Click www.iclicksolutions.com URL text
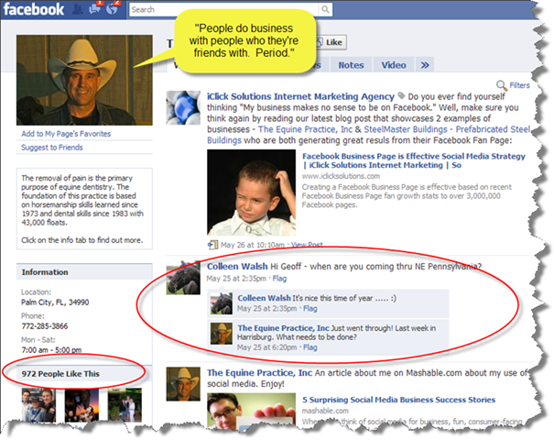The height and width of the screenshot is (440, 554). [341, 176]
